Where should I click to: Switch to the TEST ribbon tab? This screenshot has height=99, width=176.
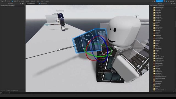pos(38,1)
